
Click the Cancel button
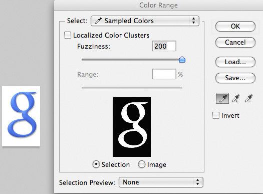coord(235,42)
